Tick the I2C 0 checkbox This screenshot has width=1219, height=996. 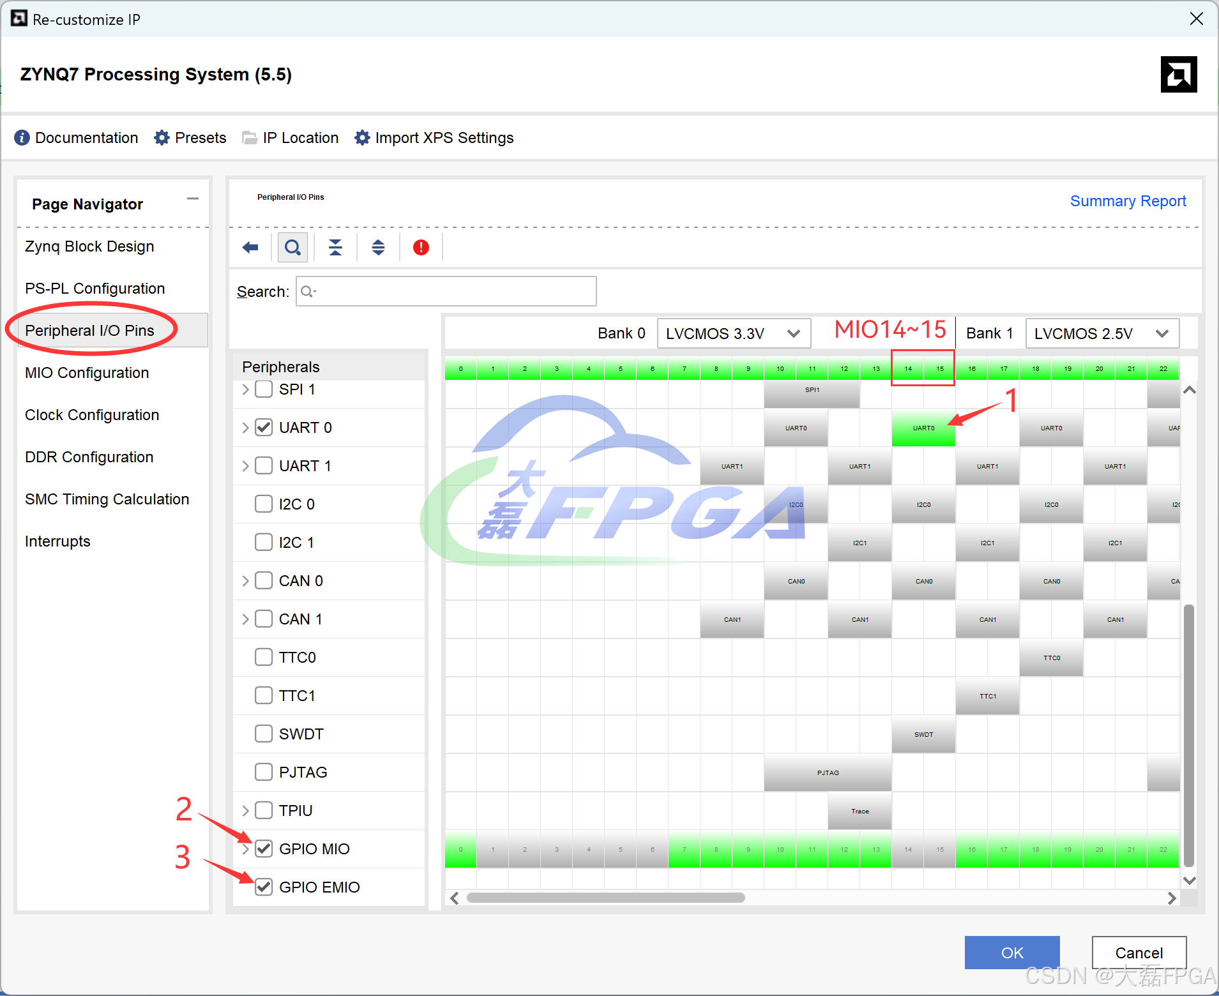click(x=264, y=504)
